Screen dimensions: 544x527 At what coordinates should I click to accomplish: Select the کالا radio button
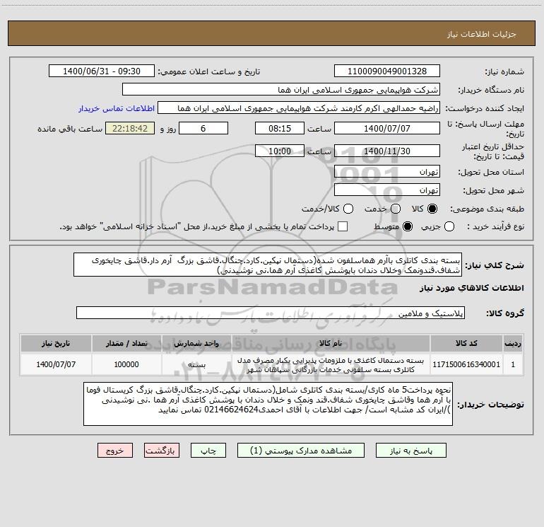[432, 209]
